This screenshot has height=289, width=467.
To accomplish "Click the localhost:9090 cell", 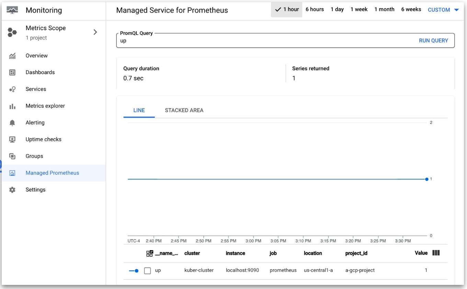I will 242,270.
